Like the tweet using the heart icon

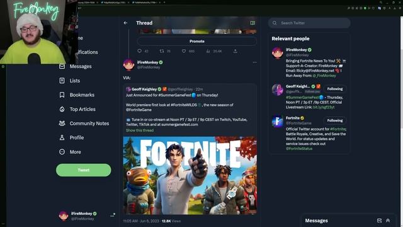click(x=184, y=51)
